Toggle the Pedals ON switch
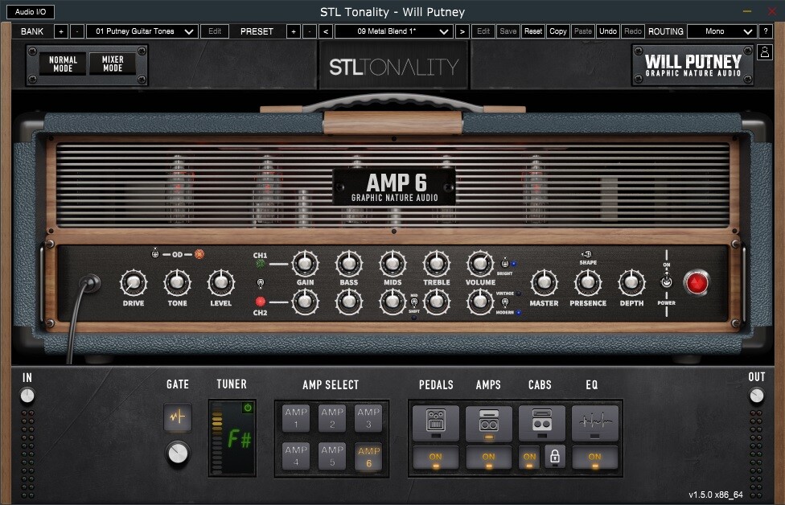Screen dimensions: 785x505 (436, 457)
